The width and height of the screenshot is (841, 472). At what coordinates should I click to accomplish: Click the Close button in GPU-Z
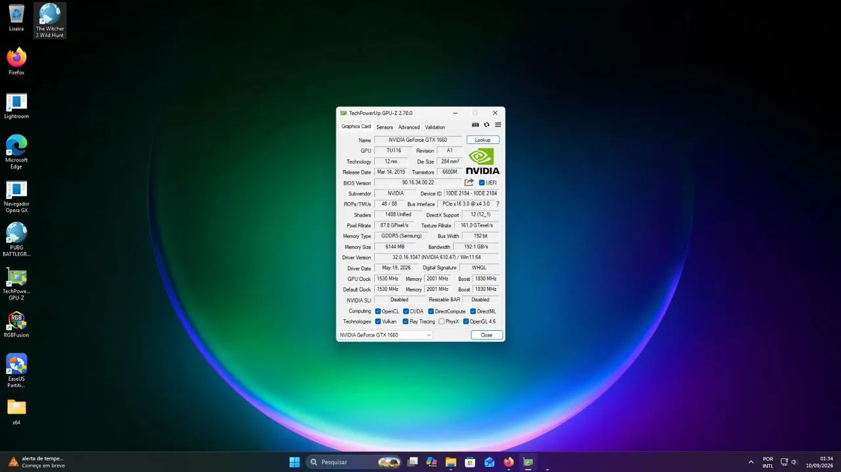(x=487, y=335)
